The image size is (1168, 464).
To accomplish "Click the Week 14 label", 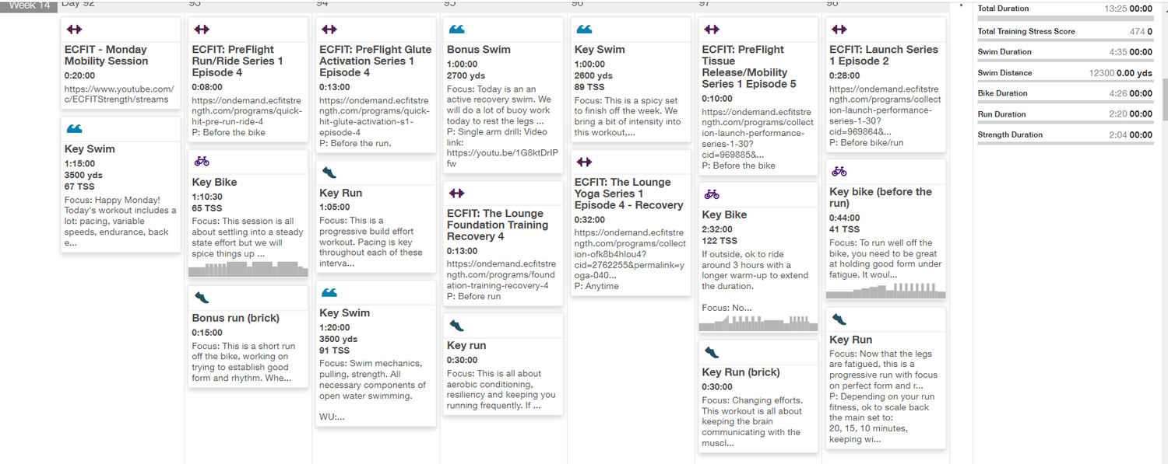I will (30, 5).
